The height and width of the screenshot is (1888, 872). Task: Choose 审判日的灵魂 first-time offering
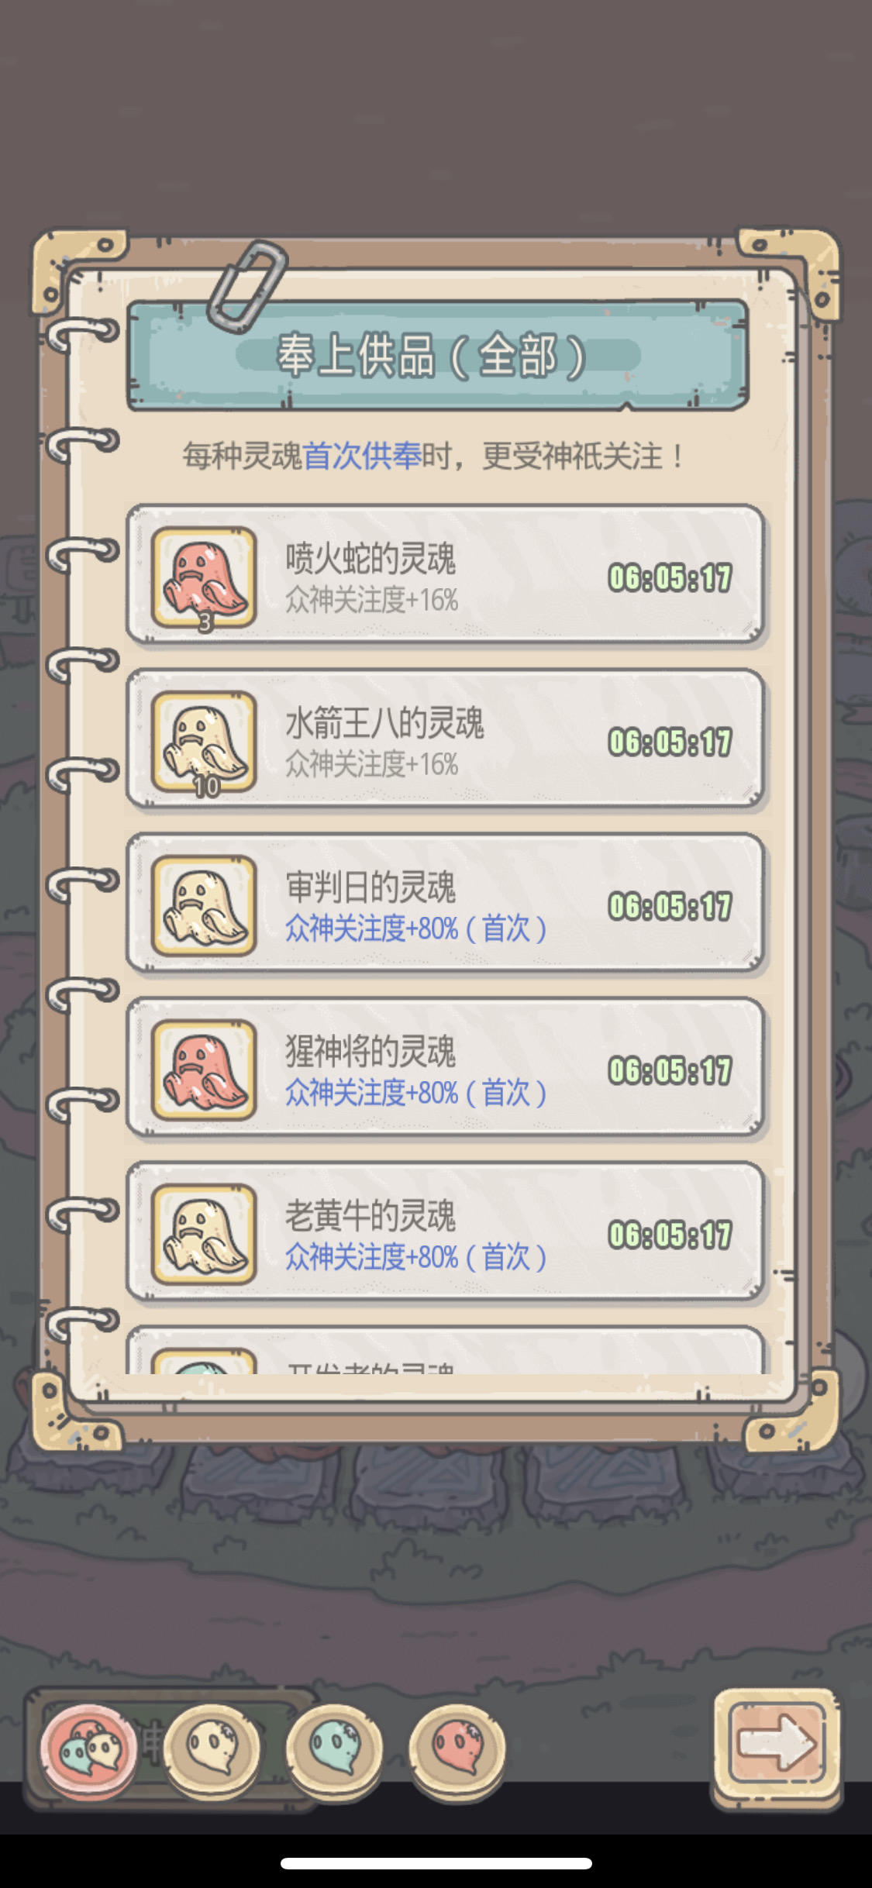click(446, 903)
